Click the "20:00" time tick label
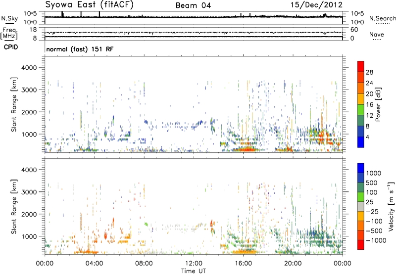The width and height of the screenshot is (396, 274). point(293,264)
